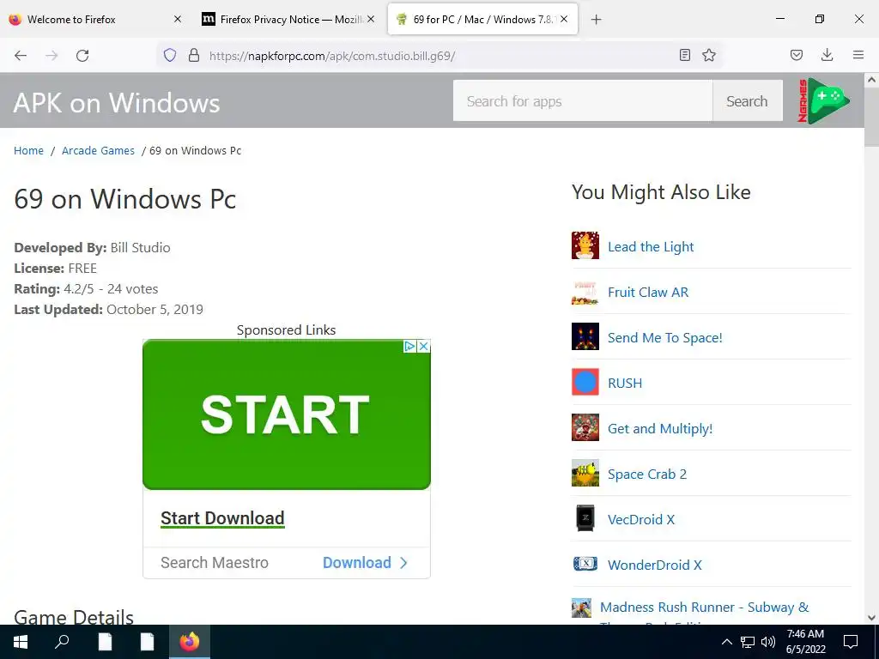Click the scrollbar up arrow
The height and width of the screenshot is (659, 879).
point(872,80)
